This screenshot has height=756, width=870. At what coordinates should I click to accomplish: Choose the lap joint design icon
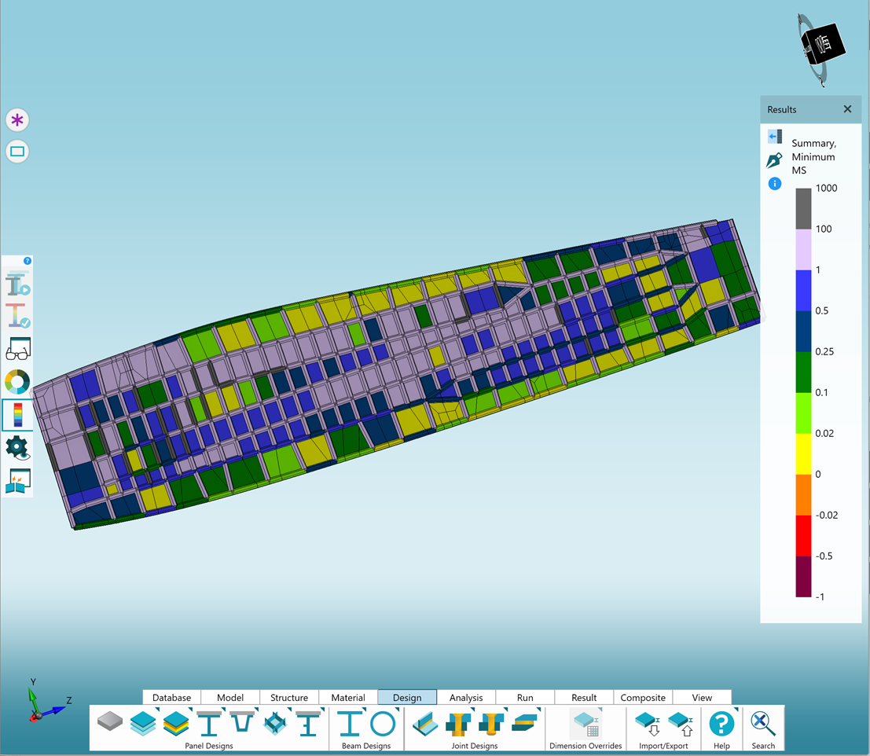click(524, 723)
